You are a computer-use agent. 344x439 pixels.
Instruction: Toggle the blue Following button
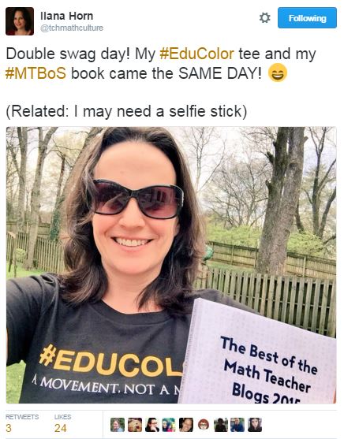point(307,18)
